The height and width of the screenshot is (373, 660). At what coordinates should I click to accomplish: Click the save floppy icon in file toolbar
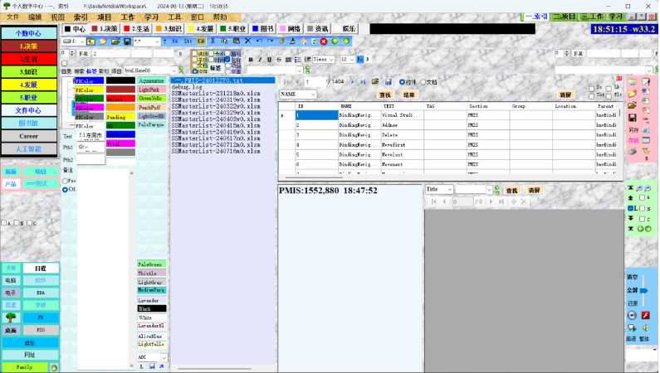coord(127,41)
